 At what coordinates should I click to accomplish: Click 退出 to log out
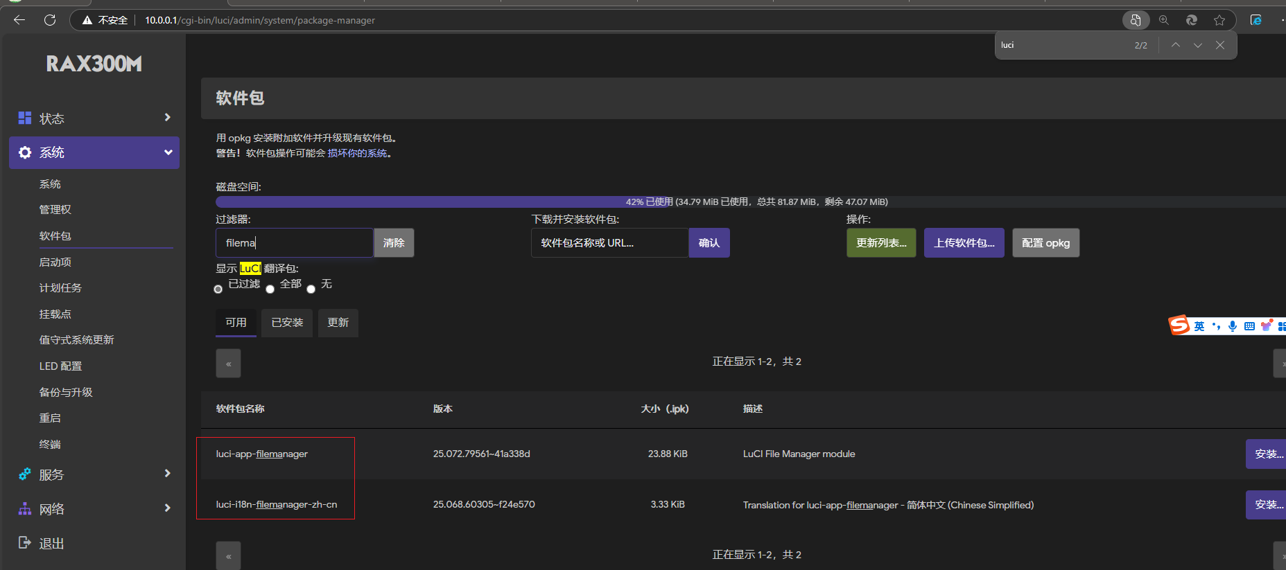click(51, 544)
